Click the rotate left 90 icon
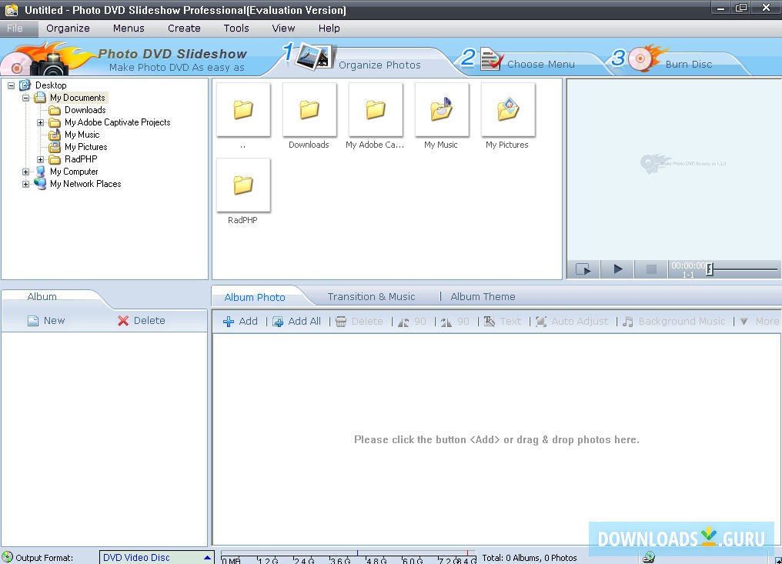This screenshot has height=564, width=782. (x=403, y=322)
